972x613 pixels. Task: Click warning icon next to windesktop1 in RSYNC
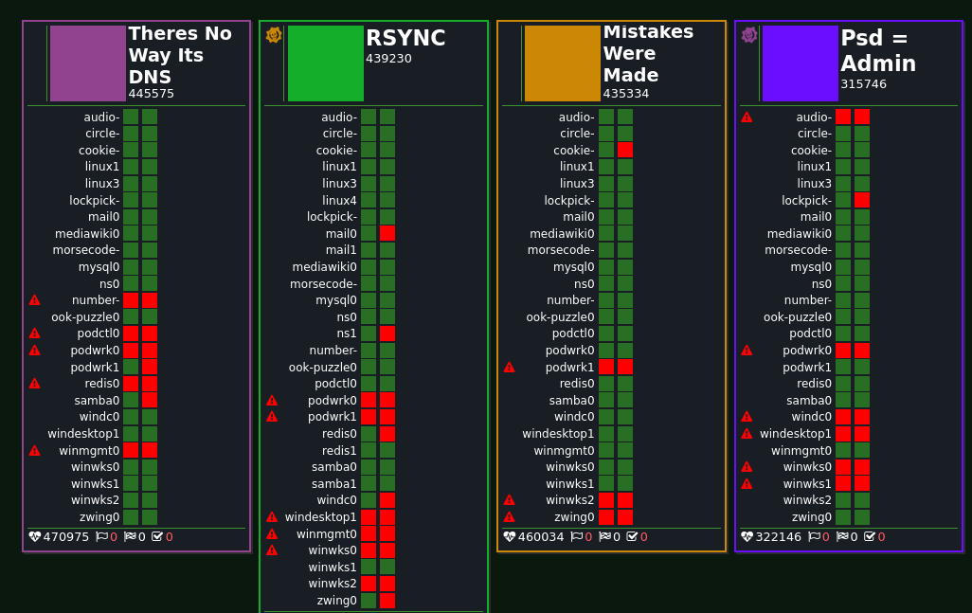[272, 517]
